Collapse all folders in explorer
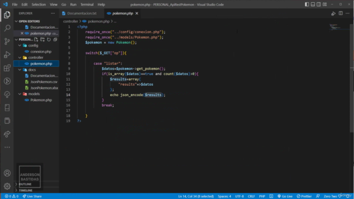This screenshot has width=354, height=199. (55, 39)
